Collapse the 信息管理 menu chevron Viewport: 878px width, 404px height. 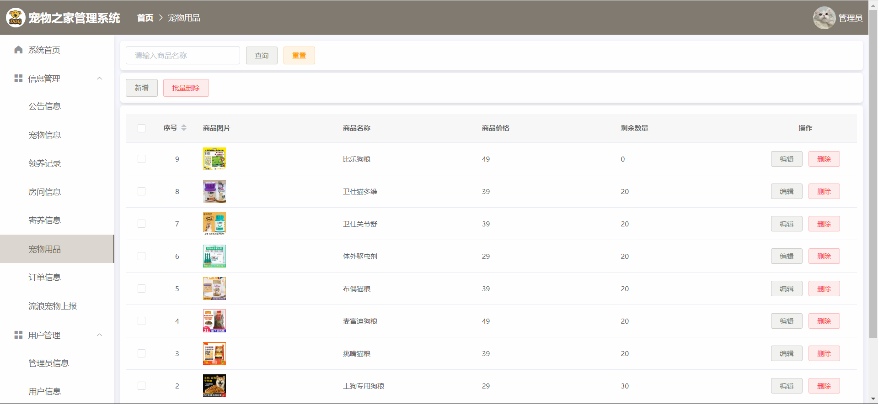(x=99, y=79)
